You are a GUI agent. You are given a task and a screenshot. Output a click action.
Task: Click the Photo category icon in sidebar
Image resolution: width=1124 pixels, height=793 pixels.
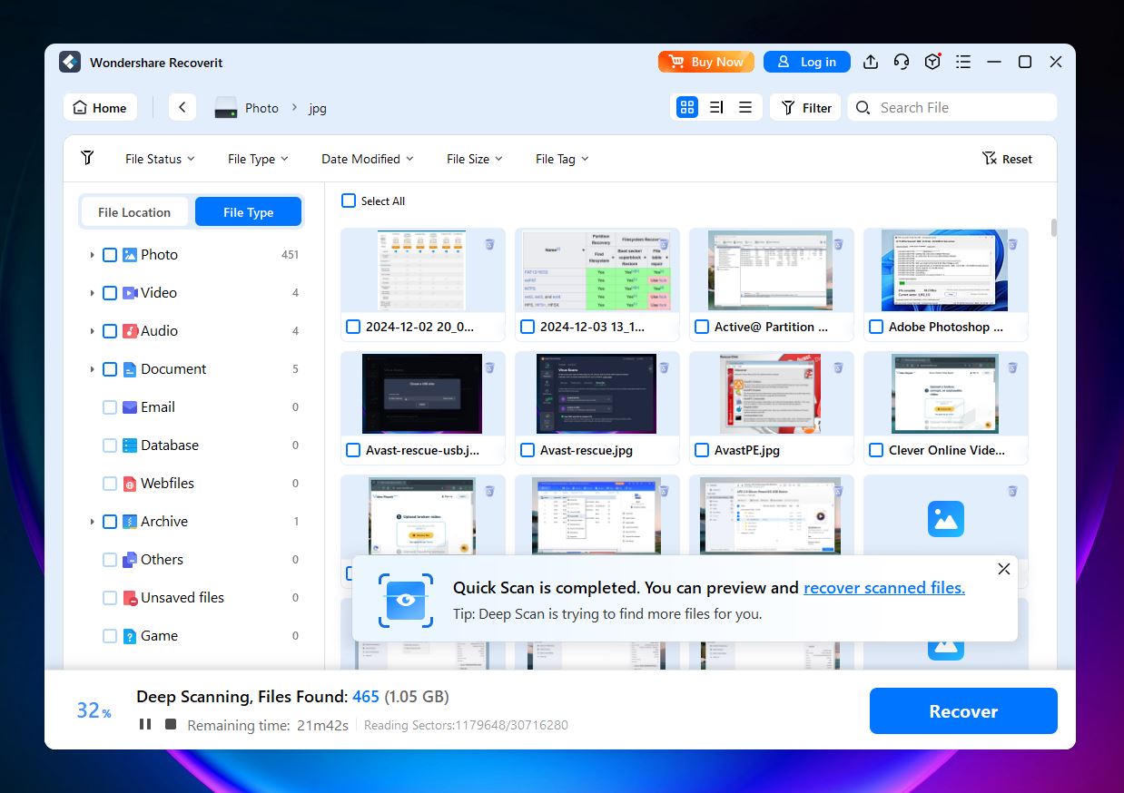pyautogui.click(x=130, y=255)
